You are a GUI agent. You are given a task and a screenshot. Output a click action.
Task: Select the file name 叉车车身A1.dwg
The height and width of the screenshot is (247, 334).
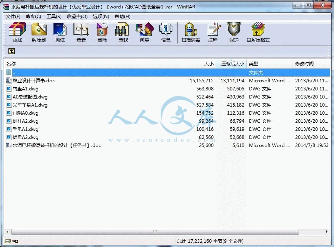coord(30,105)
